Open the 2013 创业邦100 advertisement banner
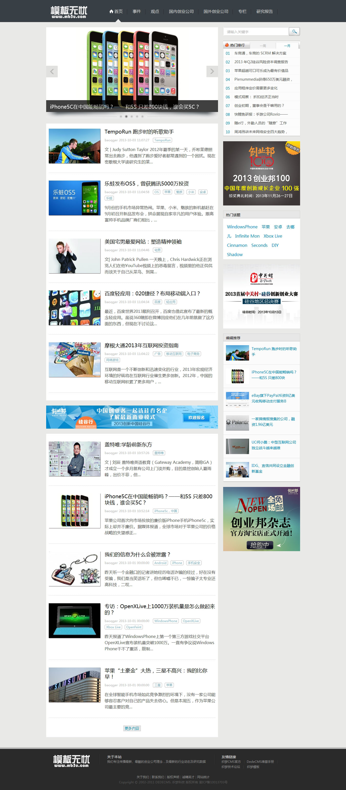The image size is (346, 790). pos(261,173)
